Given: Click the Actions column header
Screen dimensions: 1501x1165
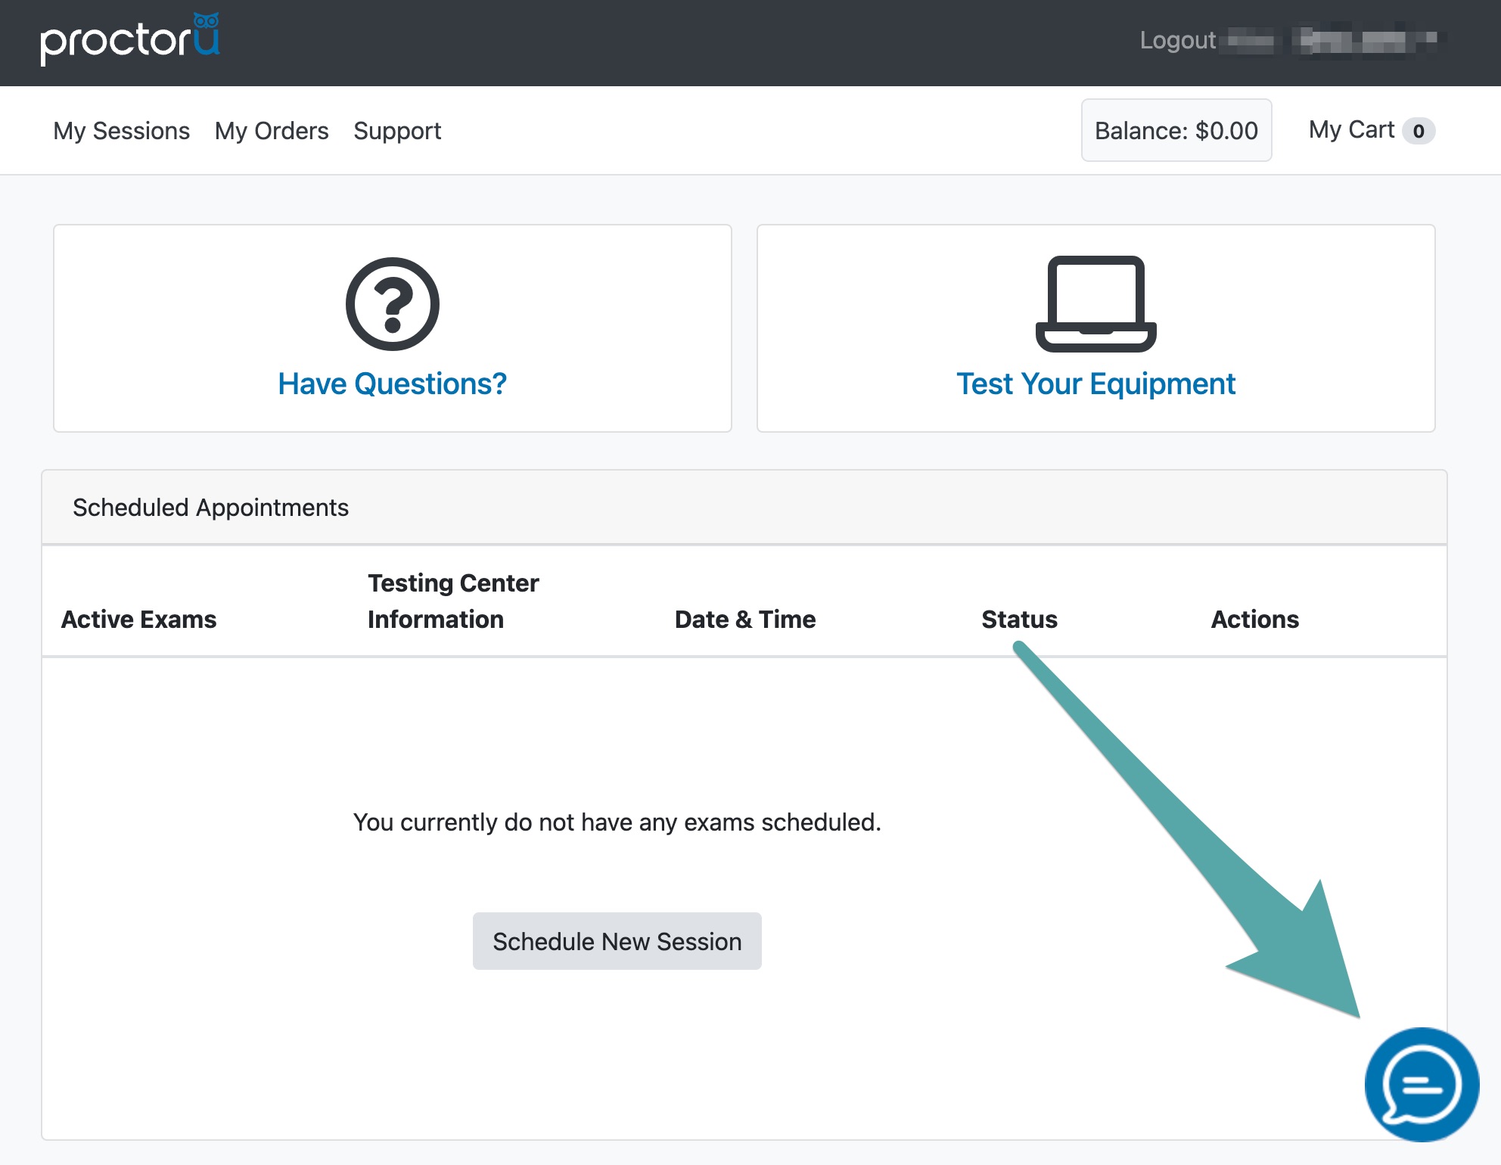Looking at the screenshot, I should (x=1254, y=620).
